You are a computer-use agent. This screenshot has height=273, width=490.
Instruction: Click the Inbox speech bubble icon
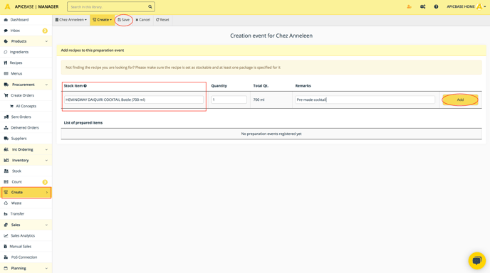click(6, 31)
